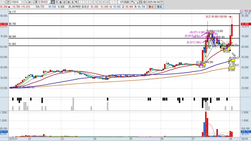Click the 42,004 annotation label

point(202,67)
